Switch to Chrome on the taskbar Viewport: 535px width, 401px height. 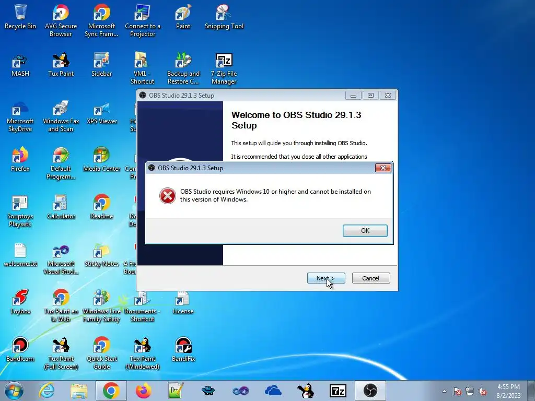click(111, 391)
